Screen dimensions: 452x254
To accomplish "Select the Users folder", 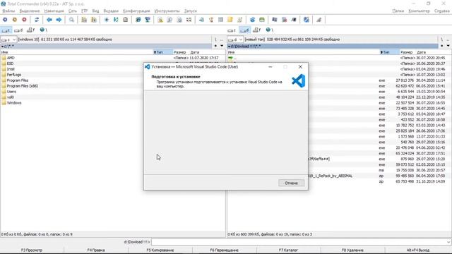I will tap(11, 92).
